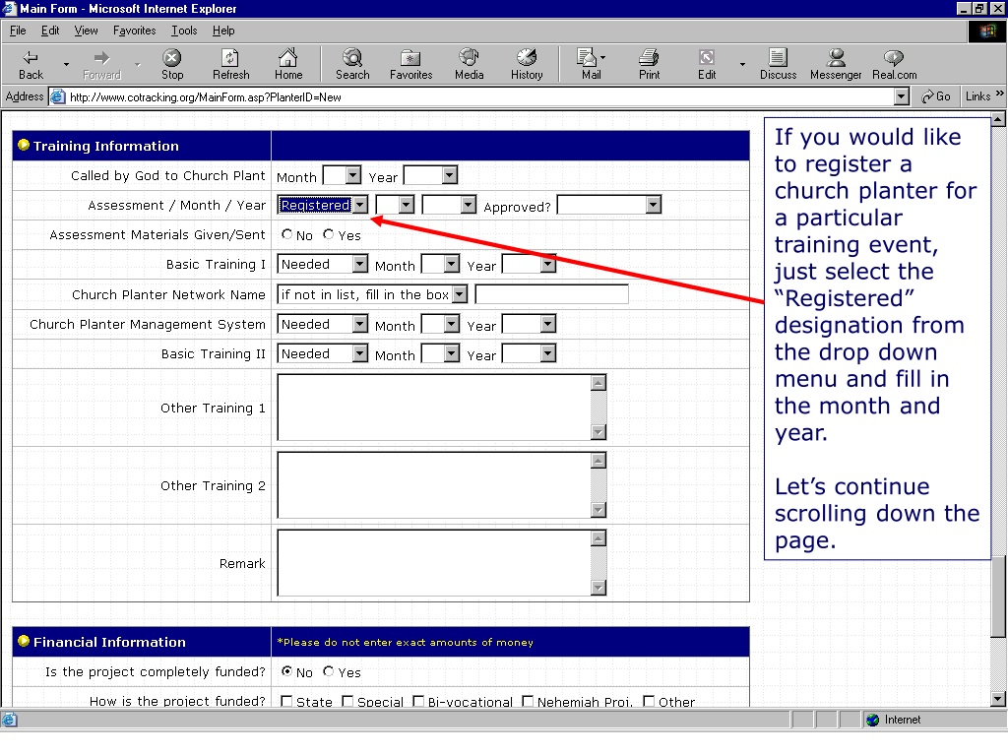The width and height of the screenshot is (1008, 756).
Task: Open the Edit menu
Action: (x=50, y=31)
